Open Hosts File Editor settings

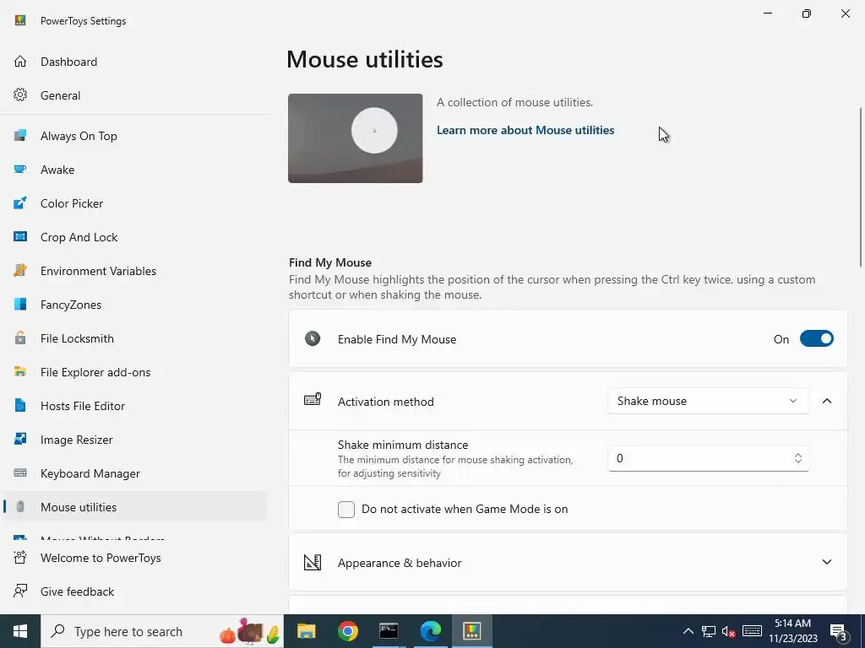134,406
